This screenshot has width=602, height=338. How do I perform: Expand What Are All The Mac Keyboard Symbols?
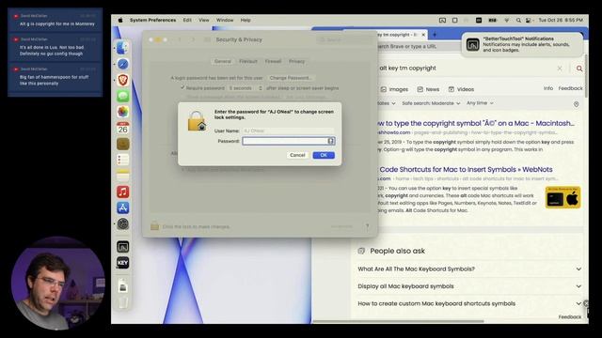pos(468,269)
